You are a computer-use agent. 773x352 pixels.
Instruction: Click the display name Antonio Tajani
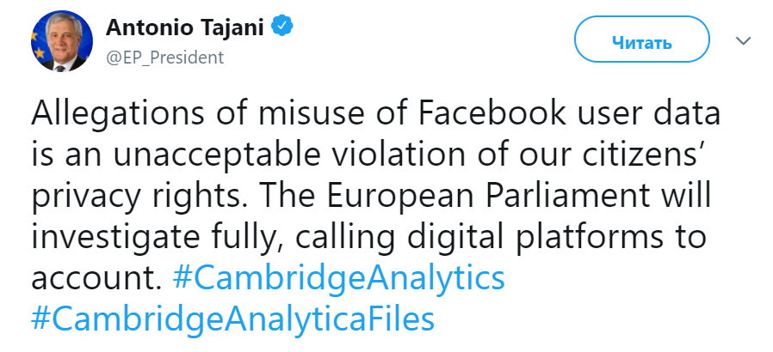pyautogui.click(x=186, y=27)
